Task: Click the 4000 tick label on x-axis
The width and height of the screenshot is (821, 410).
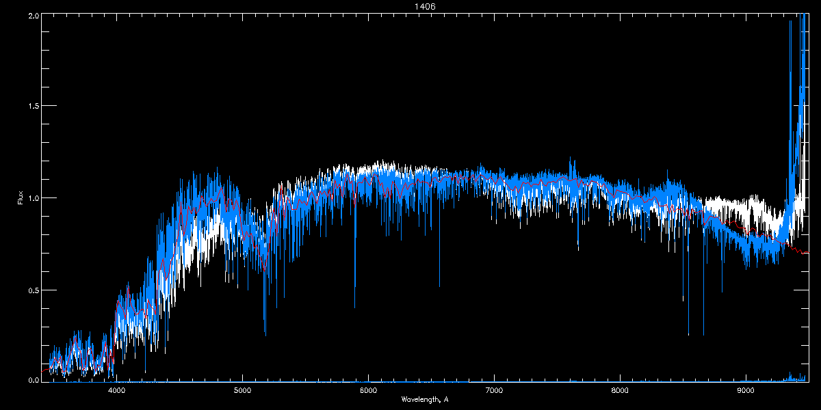Action: 117,391
